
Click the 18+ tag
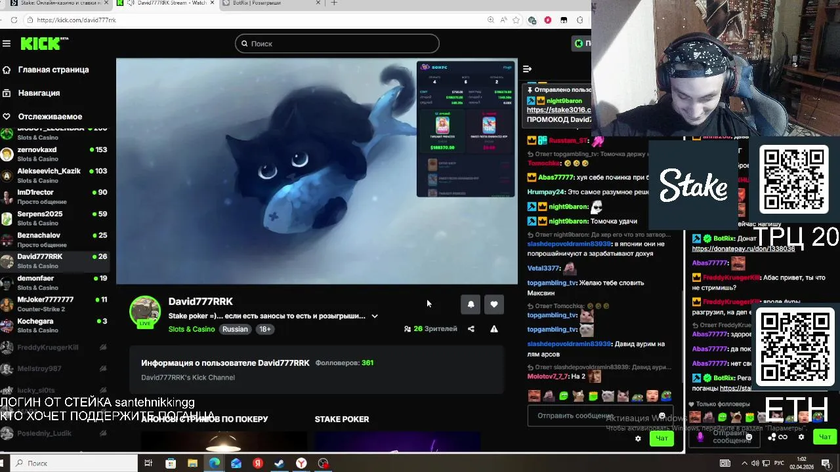click(x=264, y=329)
